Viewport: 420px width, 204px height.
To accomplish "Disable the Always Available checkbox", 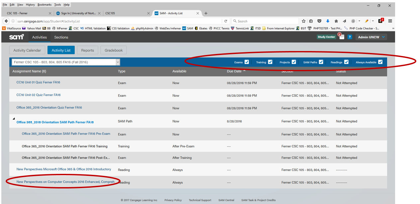I will pyautogui.click(x=380, y=62).
